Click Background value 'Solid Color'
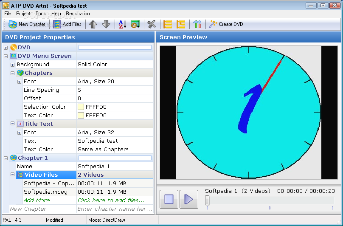343x226 pixels. (x=92, y=65)
